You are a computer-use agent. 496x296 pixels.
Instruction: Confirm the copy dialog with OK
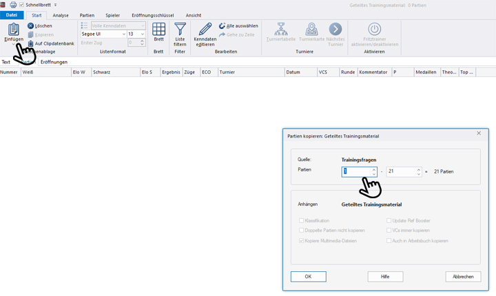(x=308, y=276)
